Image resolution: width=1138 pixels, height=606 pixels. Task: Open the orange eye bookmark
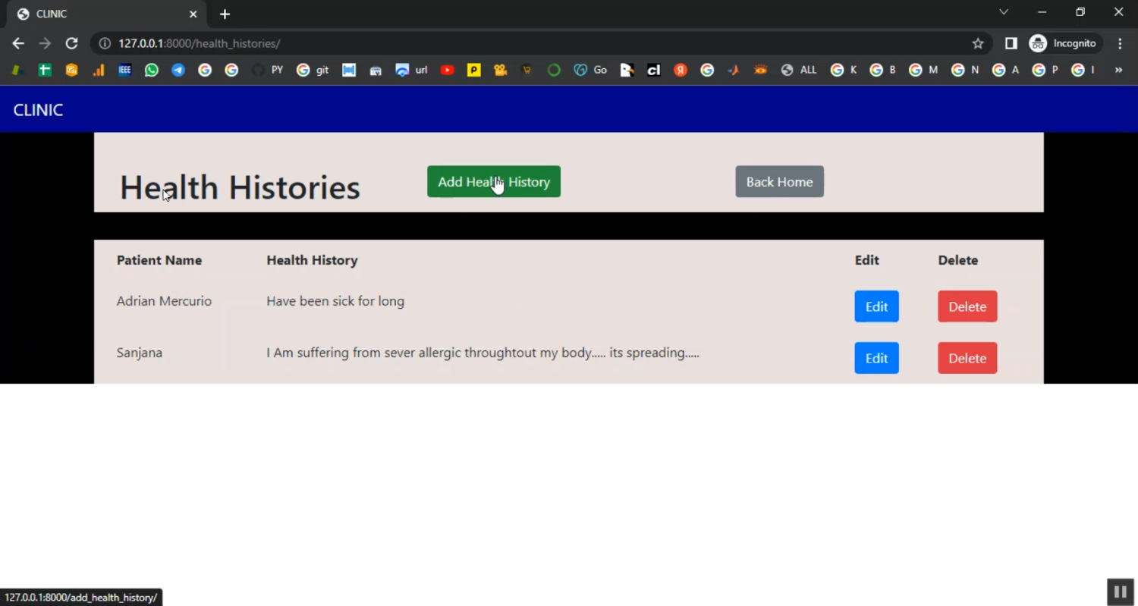(x=760, y=70)
